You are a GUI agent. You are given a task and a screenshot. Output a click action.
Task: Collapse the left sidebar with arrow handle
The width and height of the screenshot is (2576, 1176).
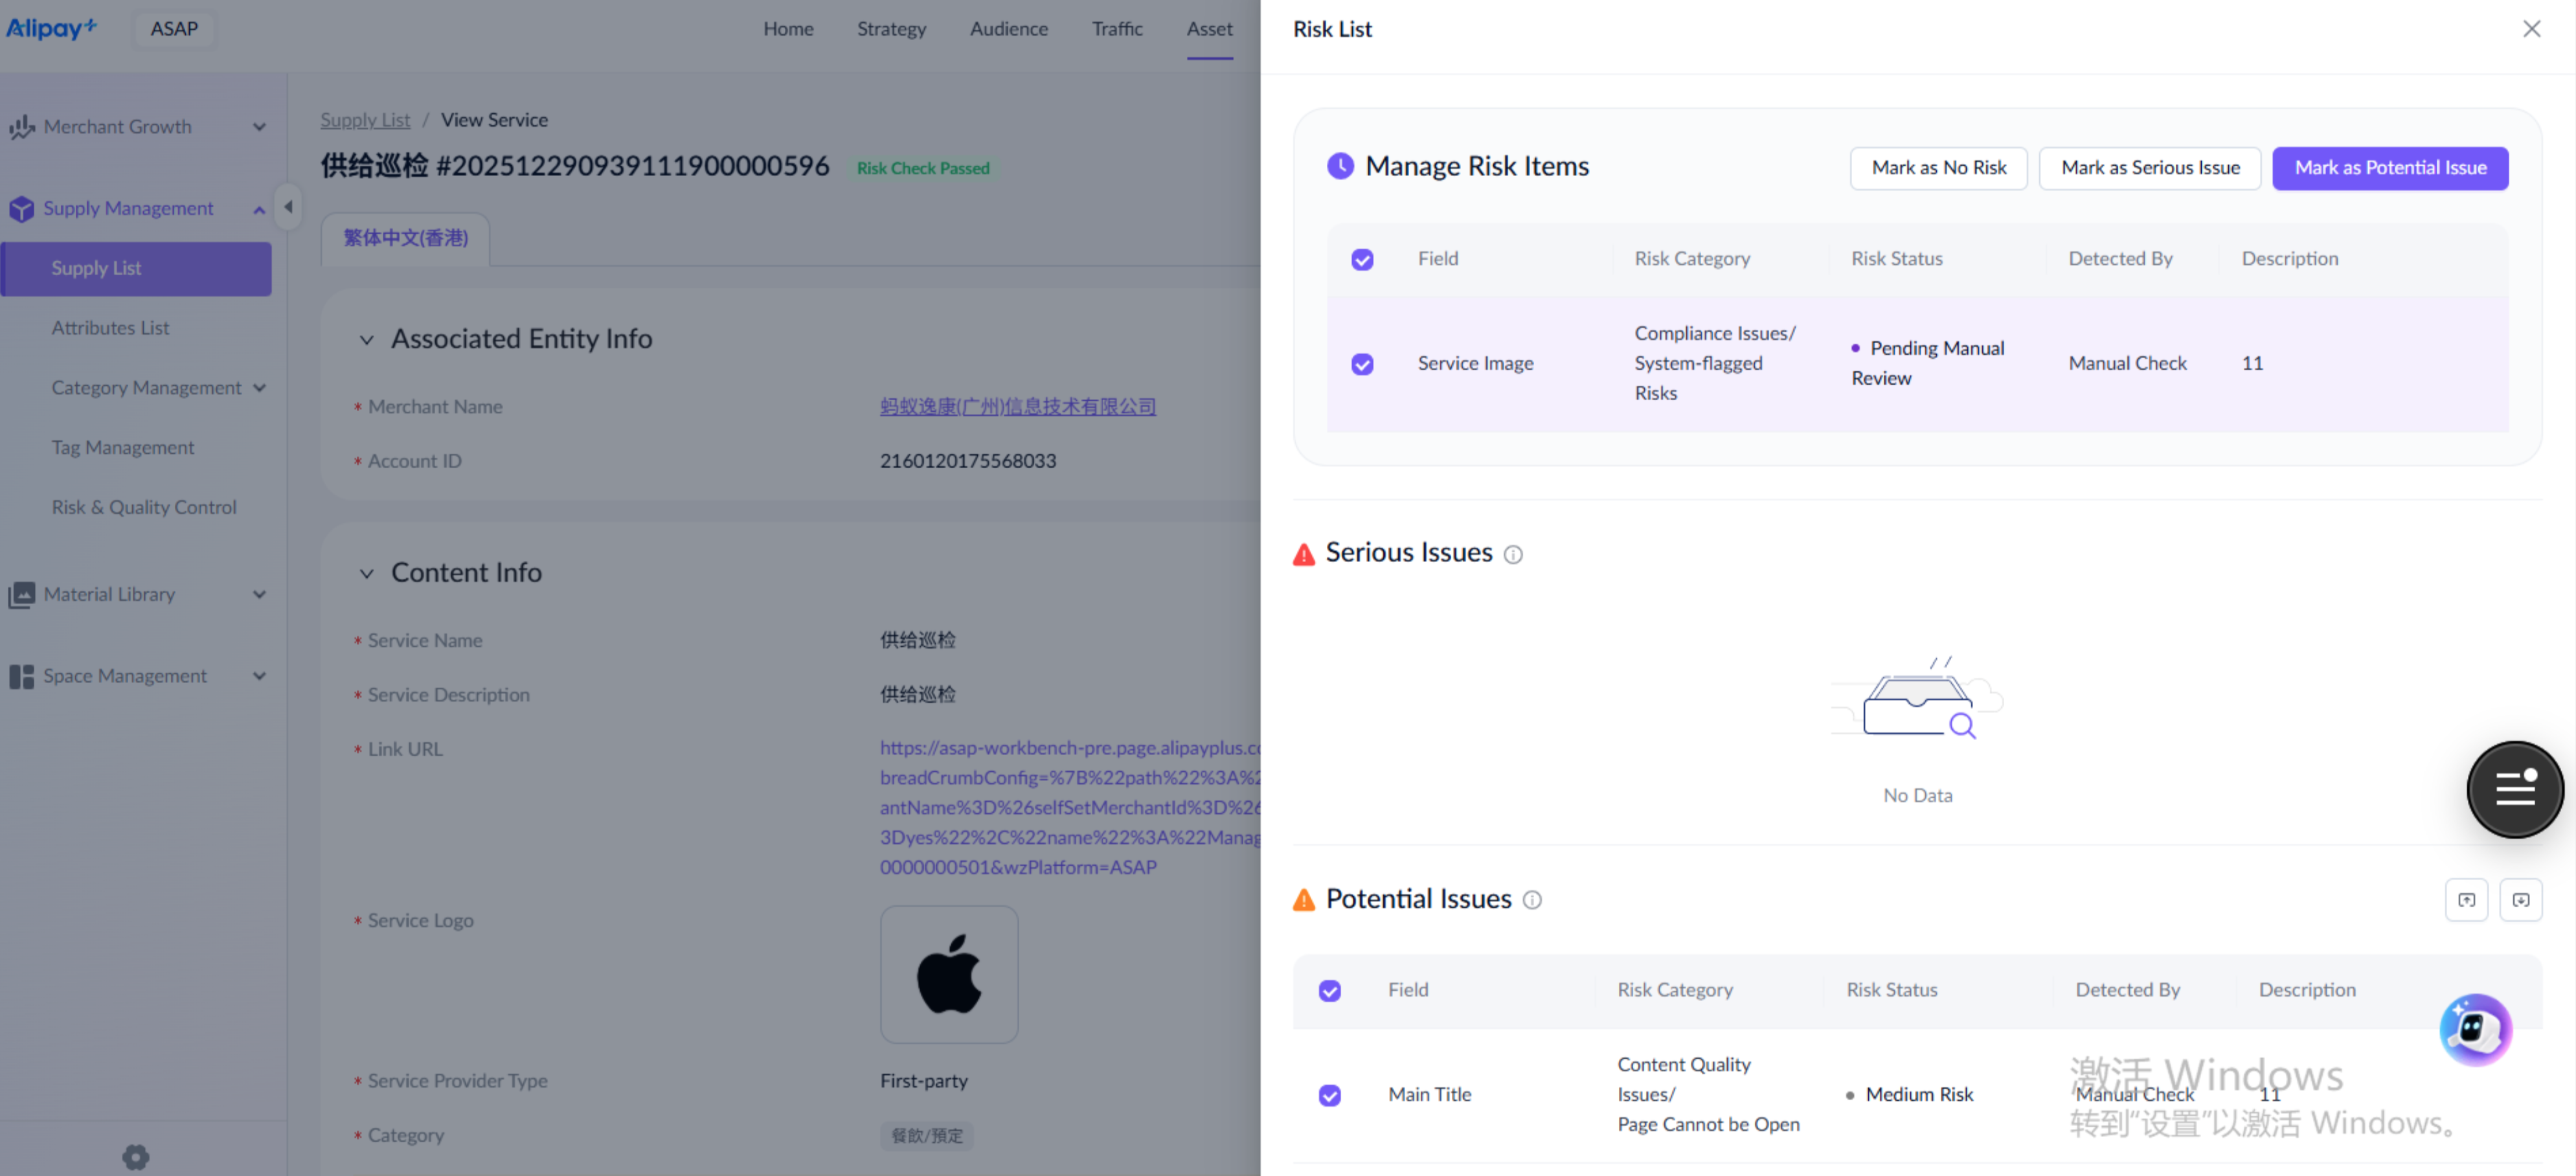tap(288, 207)
